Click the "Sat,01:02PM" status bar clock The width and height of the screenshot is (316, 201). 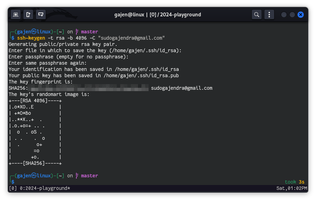coord(292,188)
